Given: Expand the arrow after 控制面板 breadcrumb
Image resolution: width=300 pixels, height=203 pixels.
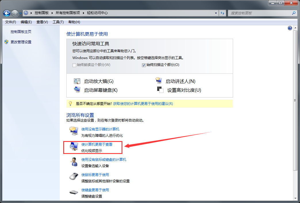Looking at the screenshot, I should click(52, 13).
